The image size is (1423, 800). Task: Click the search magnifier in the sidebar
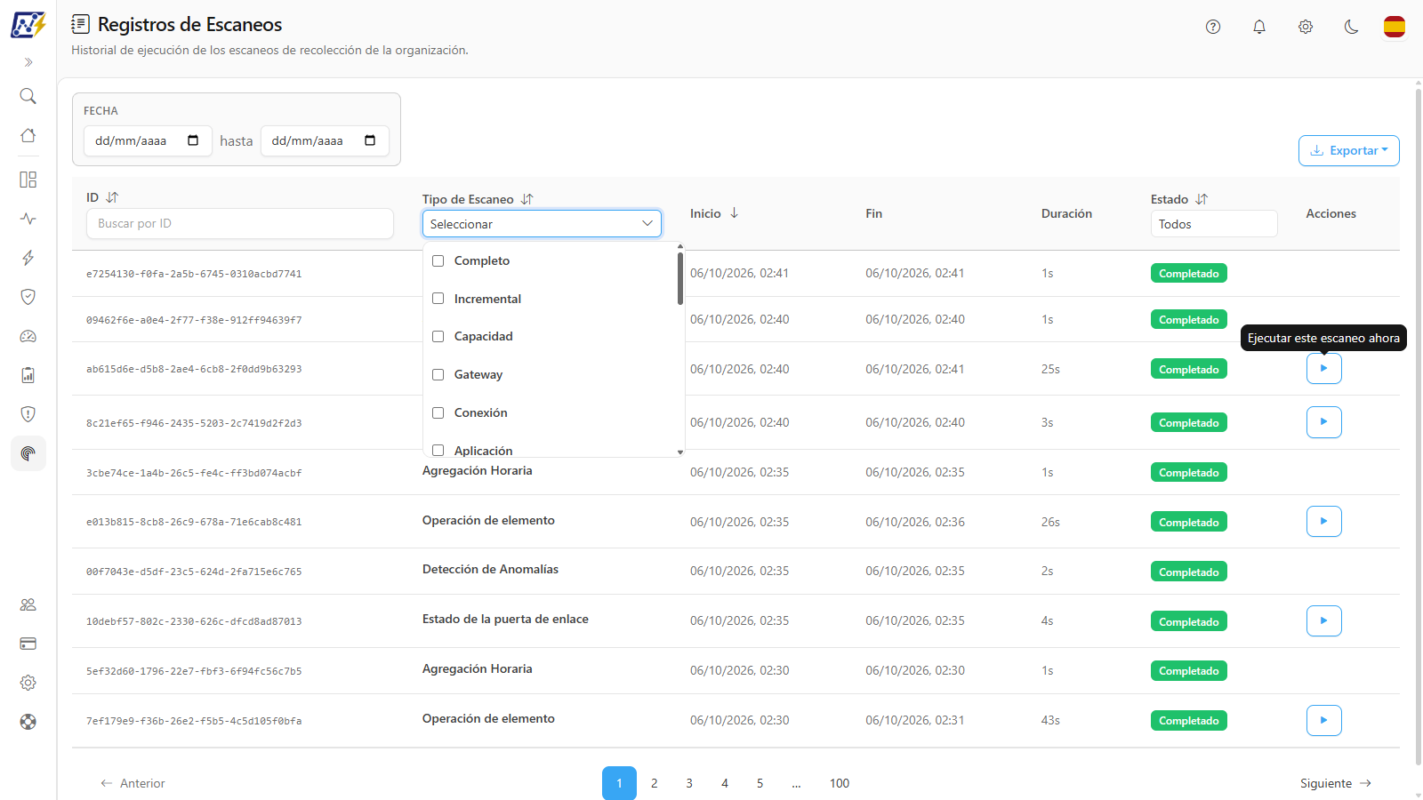coord(28,96)
